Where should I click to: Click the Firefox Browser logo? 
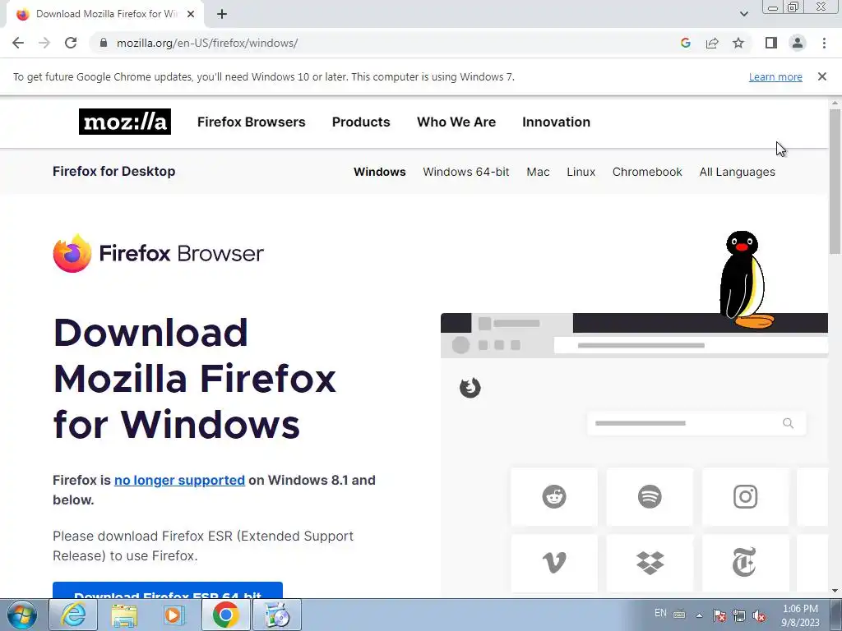(x=159, y=253)
